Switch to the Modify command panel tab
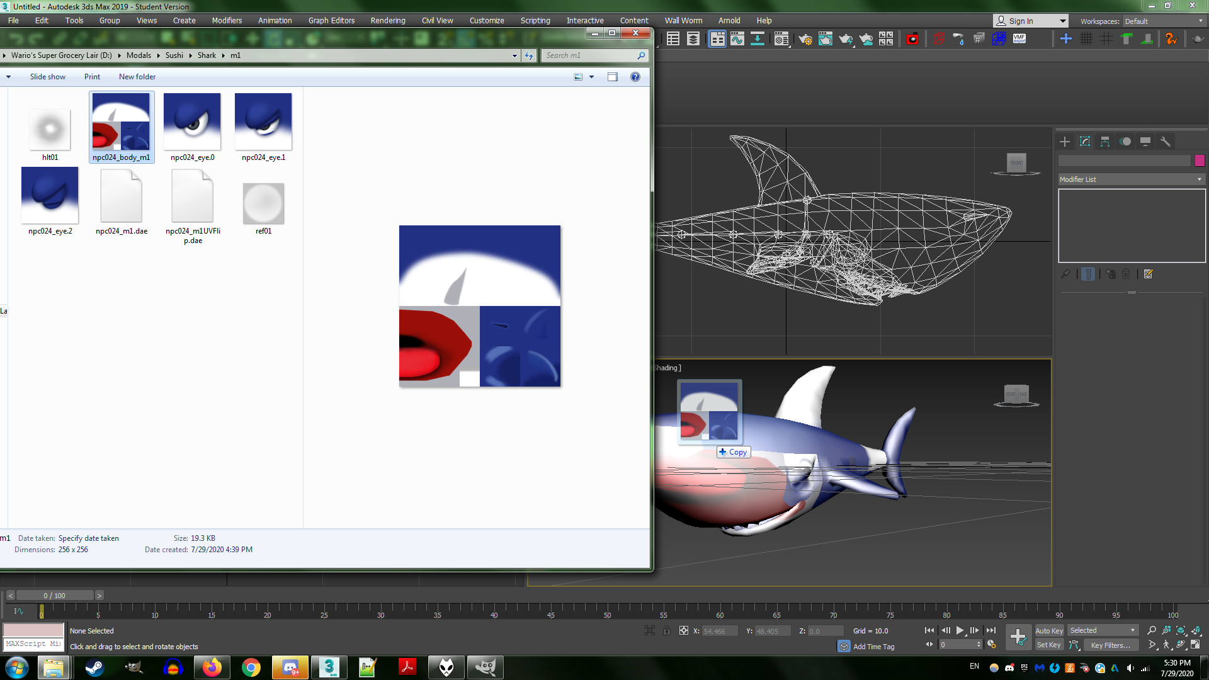The height and width of the screenshot is (680, 1209). pos(1085,142)
